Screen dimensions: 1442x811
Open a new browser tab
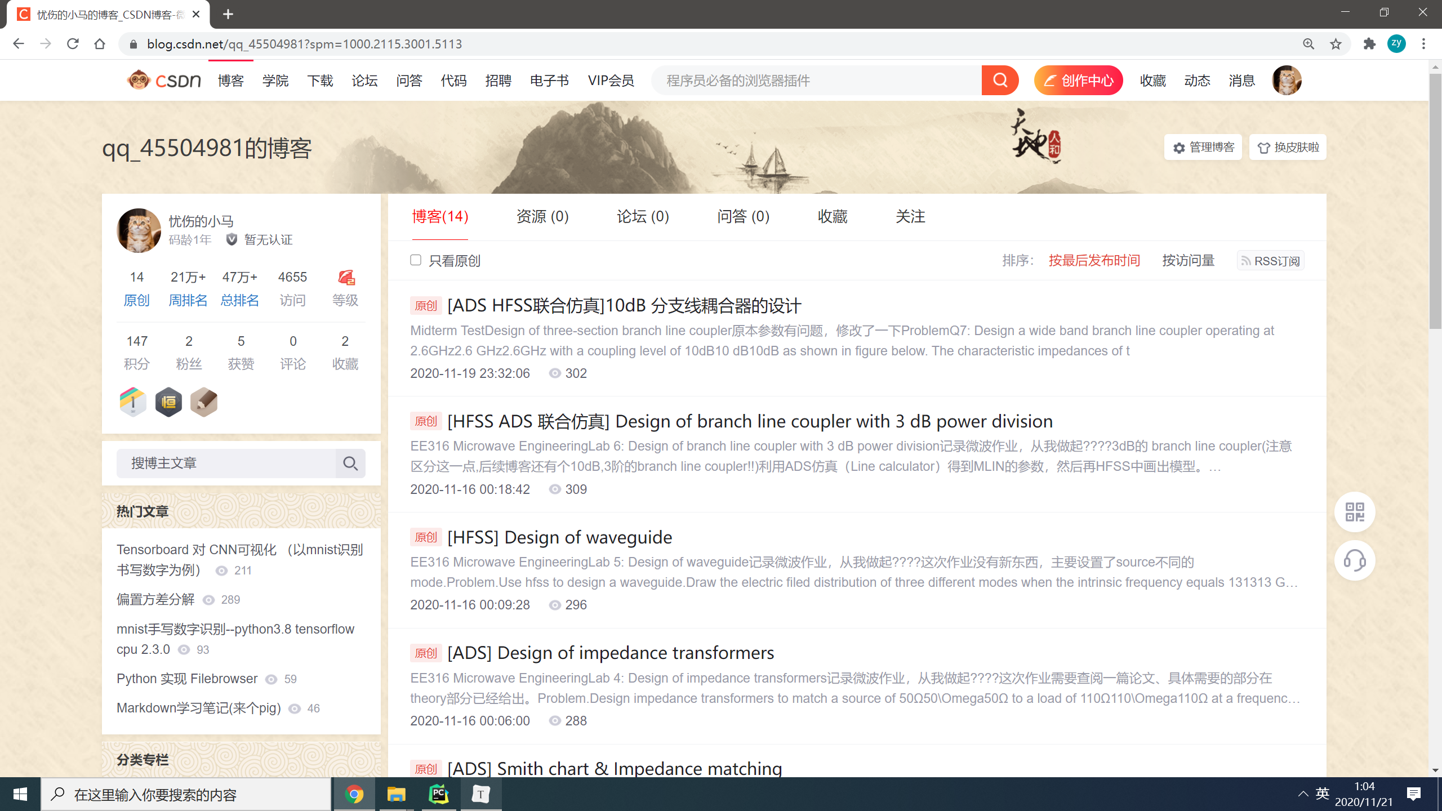tap(228, 14)
